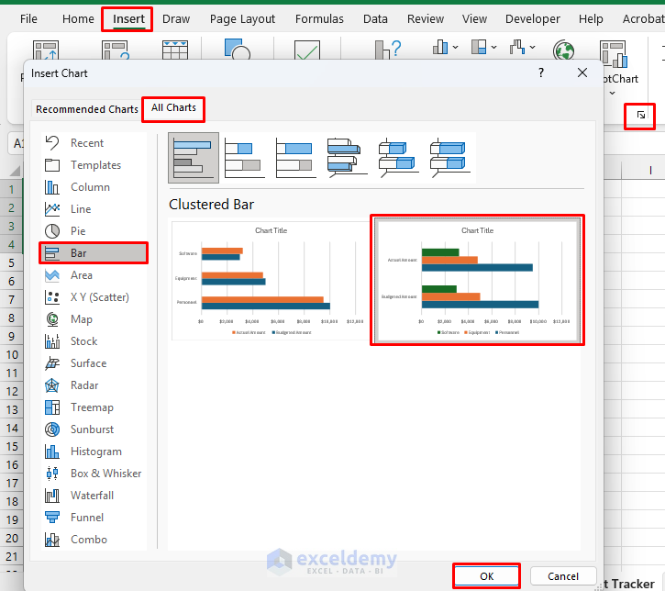Screen dimensions: 665x591
Task: Choose the Map chart category
Action: 94,319
